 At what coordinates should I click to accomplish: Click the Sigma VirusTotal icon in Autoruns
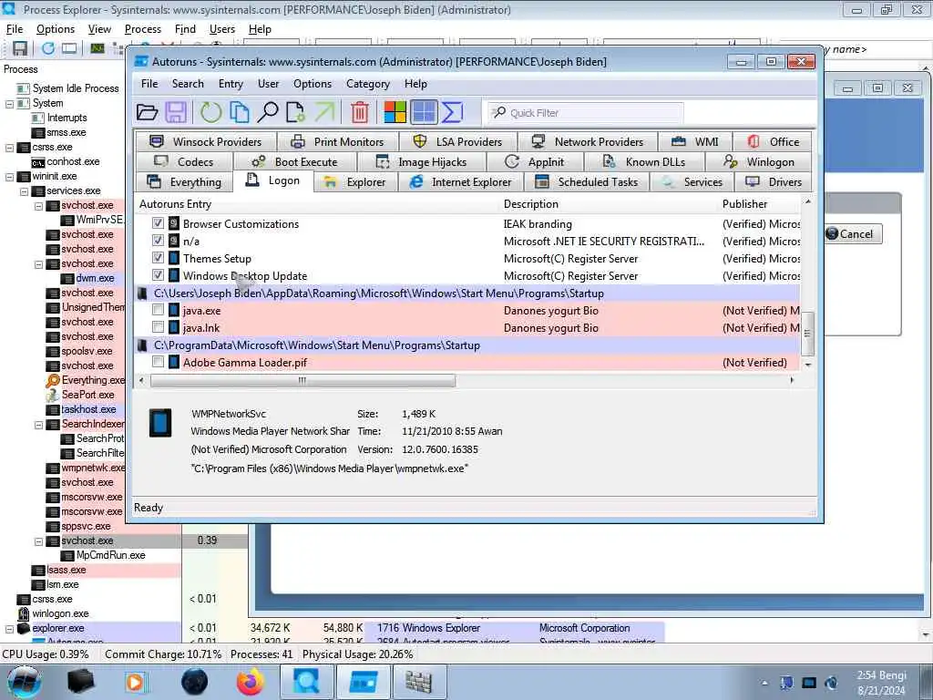pos(453,112)
